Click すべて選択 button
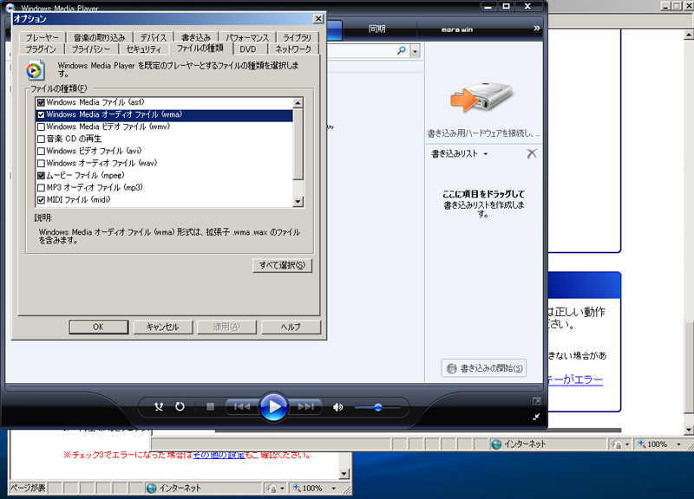 coord(283,265)
